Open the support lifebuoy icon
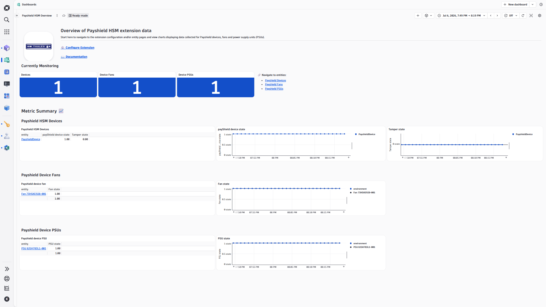 click(7, 279)
